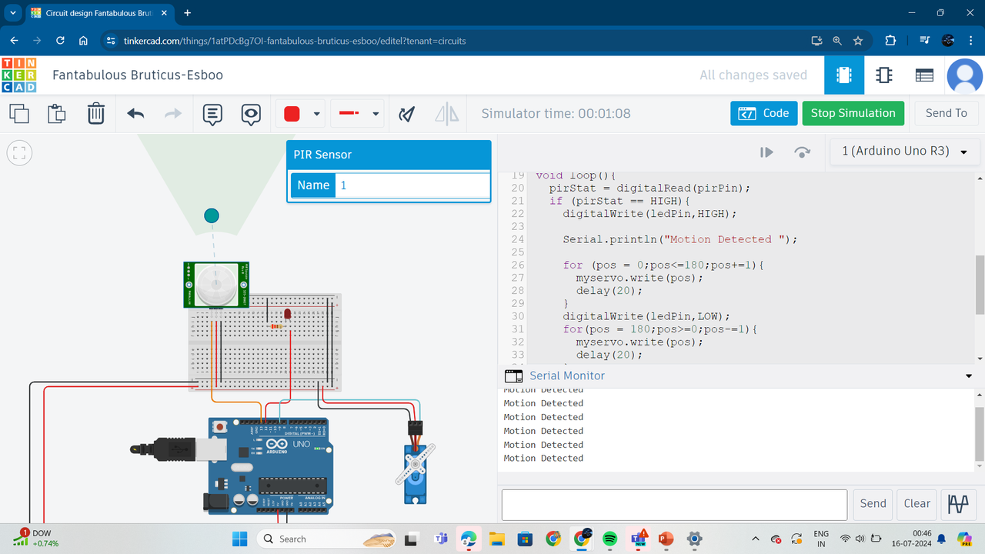985x554 pixels.
Task: Click the debugger step/play icon
Action: click(766, 152)
